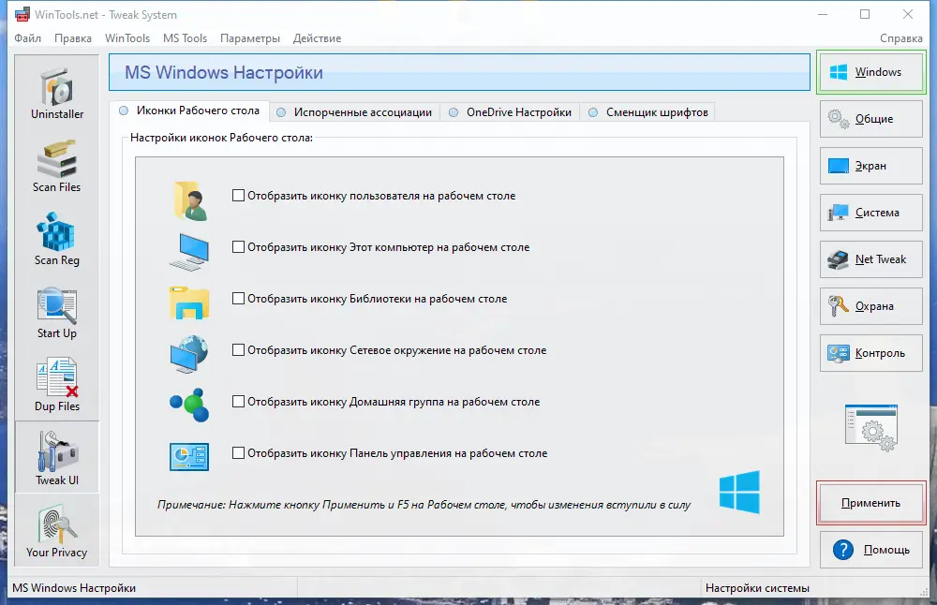937x605 pixels.
Task: Click the user folder icon
Action: [190, 201]
